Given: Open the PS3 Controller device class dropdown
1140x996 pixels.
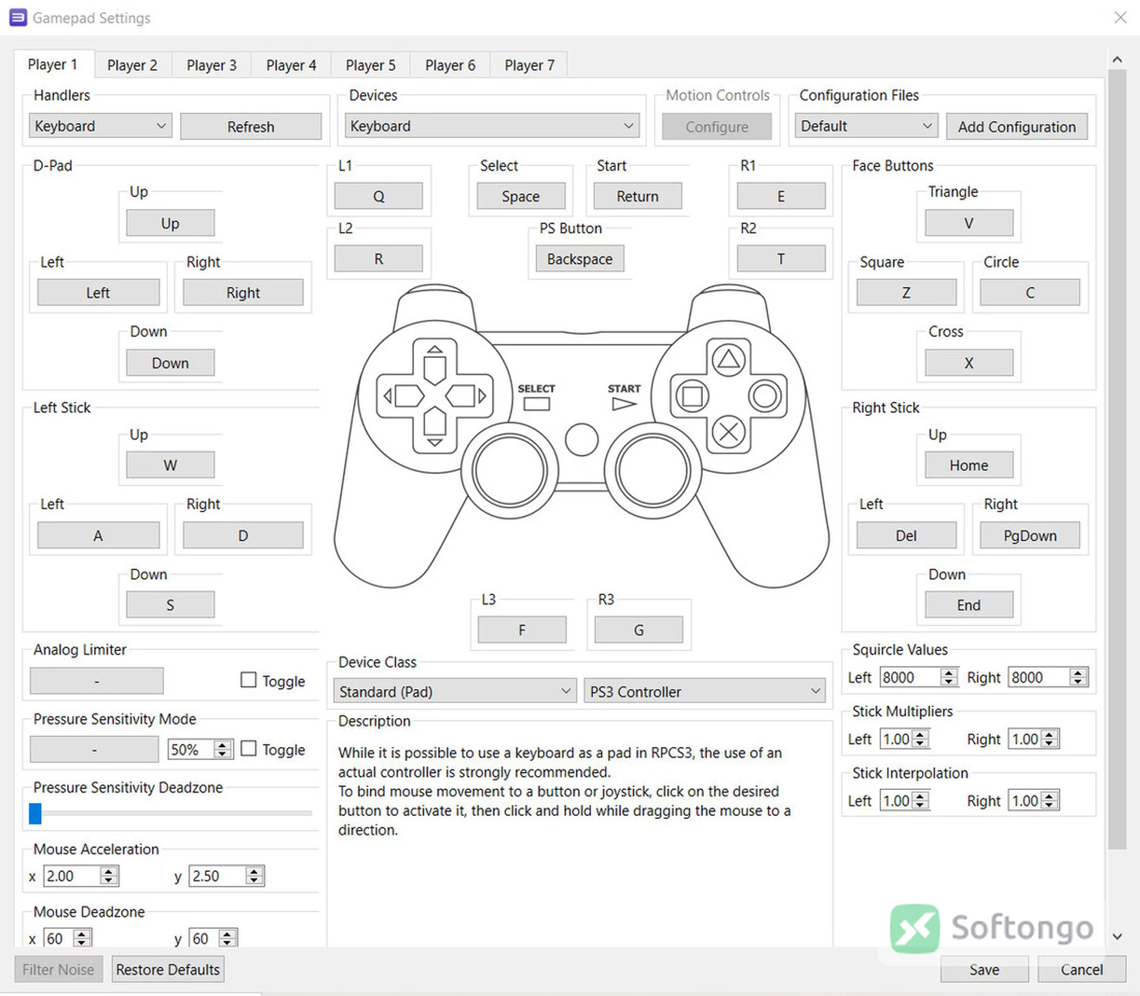Looking at the screenshot, I should click(x=705, y=691).
